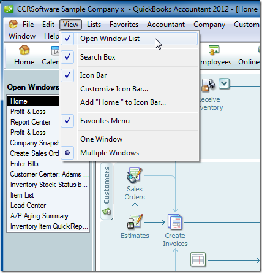Select the Multiple Windows option
The image size is (262, 273).
click(129, 153)
